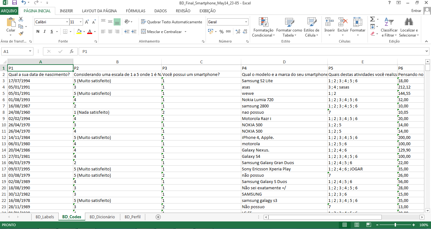
Task: Decrease the cell indent
Action: pos(127,31)
